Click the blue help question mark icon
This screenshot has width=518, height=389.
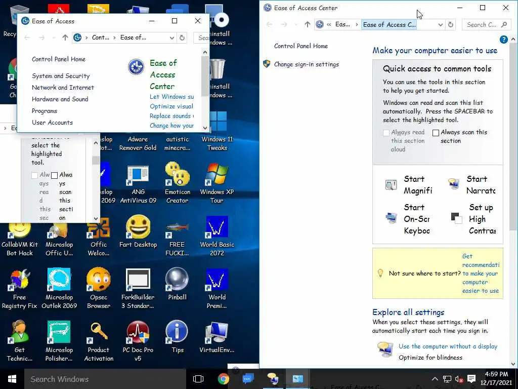pos(503,40)
